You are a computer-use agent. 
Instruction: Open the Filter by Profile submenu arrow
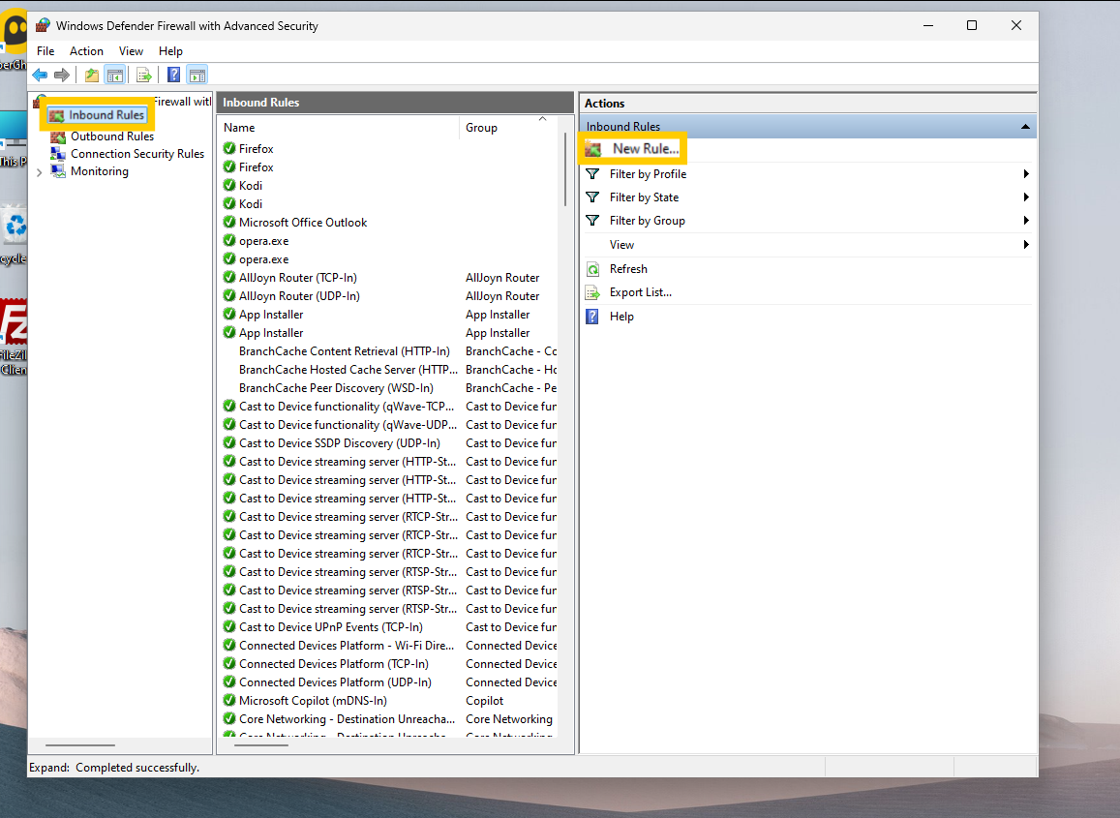(1026, 173)
